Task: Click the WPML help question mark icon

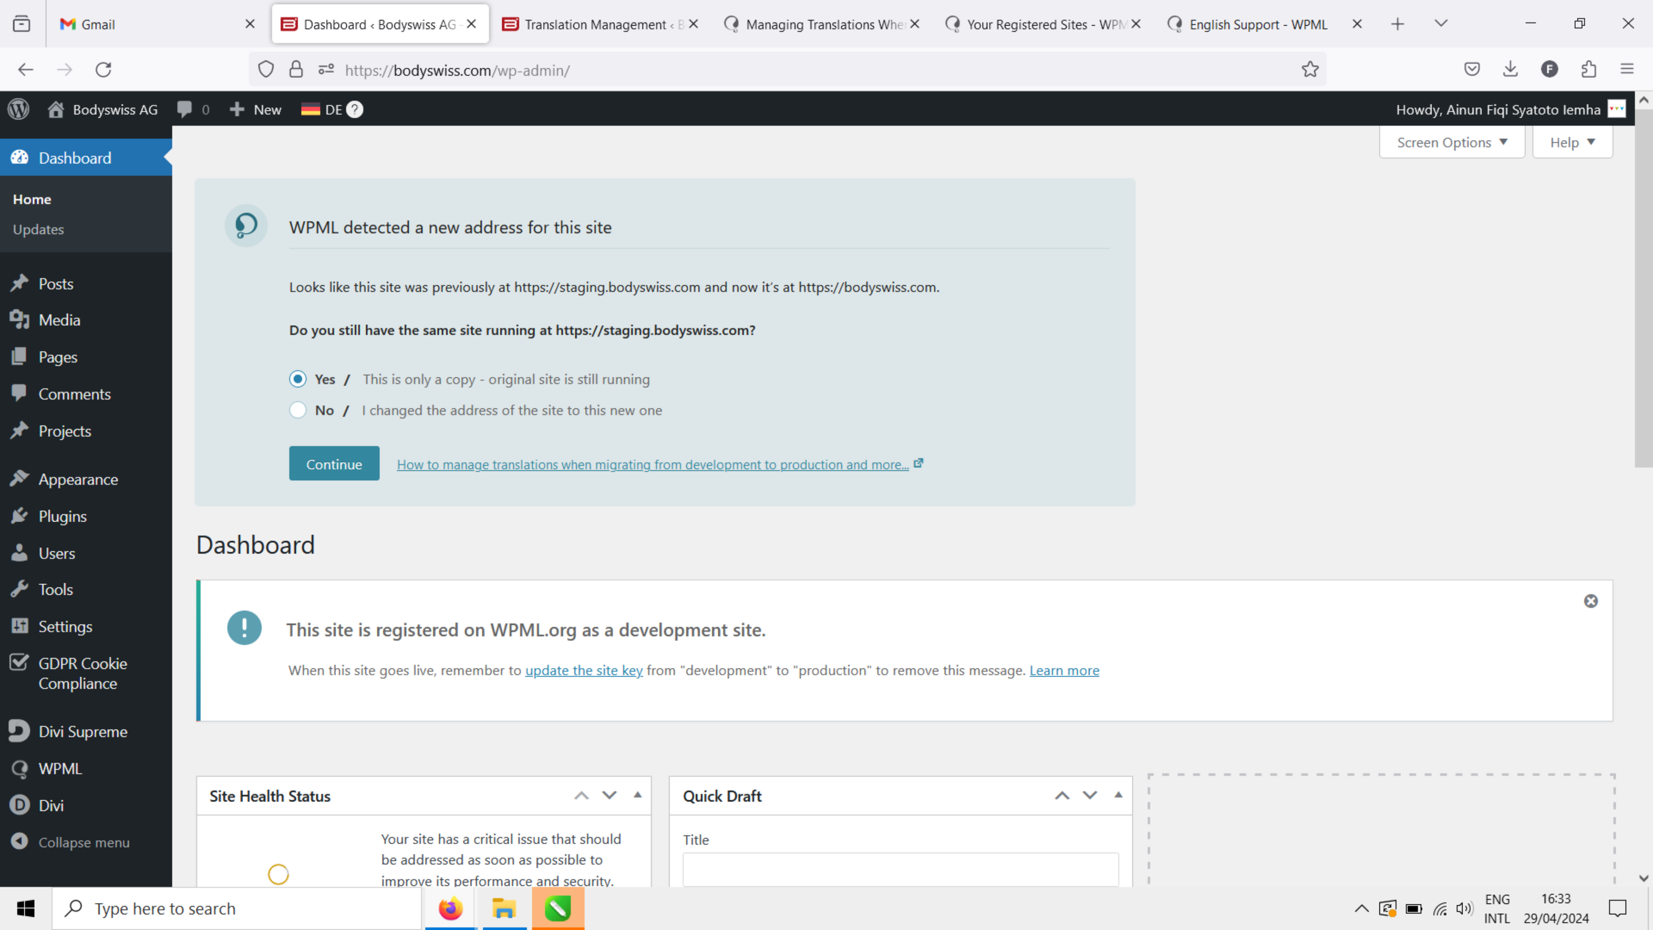Action: pyautogui.click(x=355, y=110)
